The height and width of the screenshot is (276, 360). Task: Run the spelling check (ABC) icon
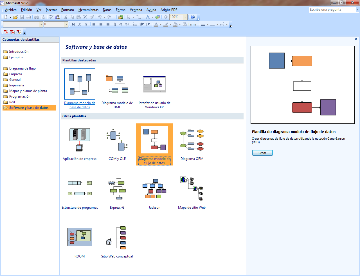point(51,17)
